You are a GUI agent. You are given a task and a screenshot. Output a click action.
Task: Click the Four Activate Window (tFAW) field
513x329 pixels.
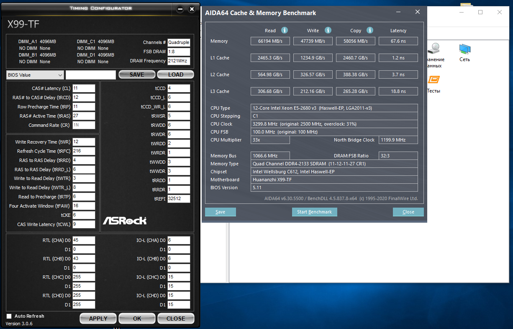click(x=84, y=206)
